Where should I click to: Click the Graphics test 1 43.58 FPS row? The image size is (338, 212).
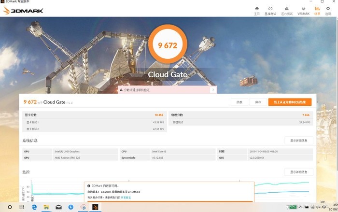pos(95,122)
